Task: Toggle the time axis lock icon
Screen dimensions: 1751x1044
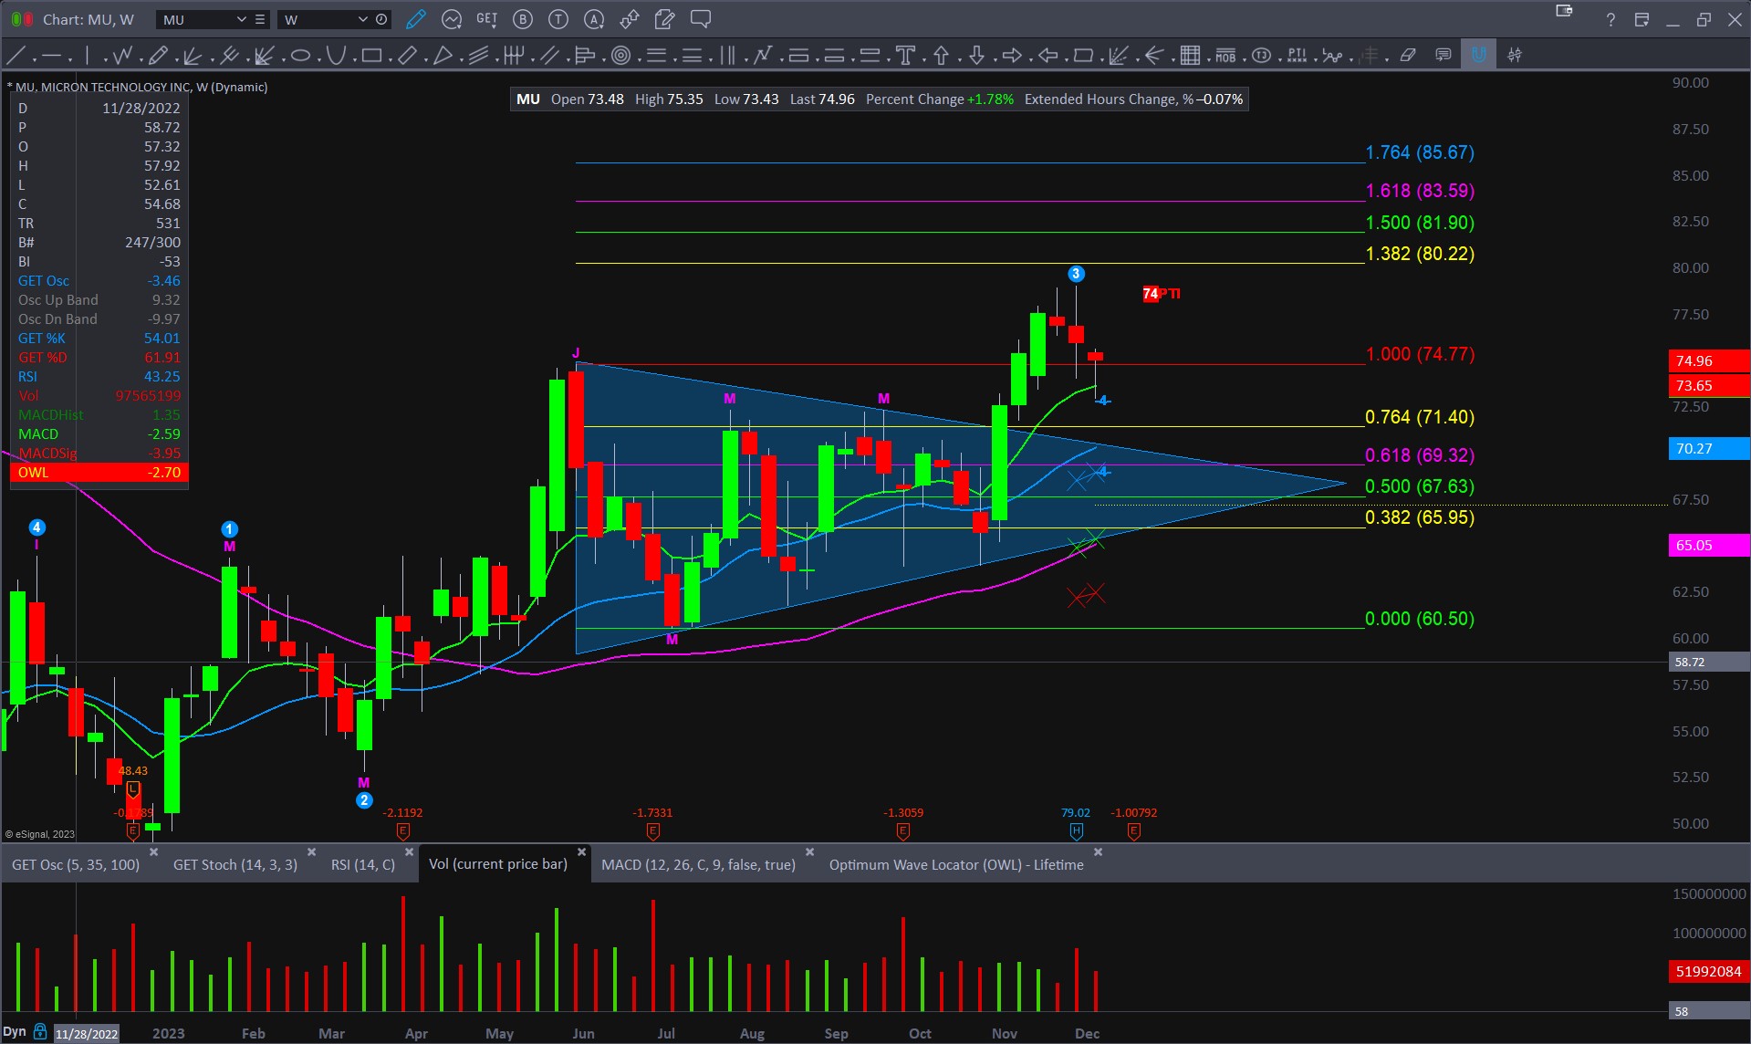Action: (40, 1032)
